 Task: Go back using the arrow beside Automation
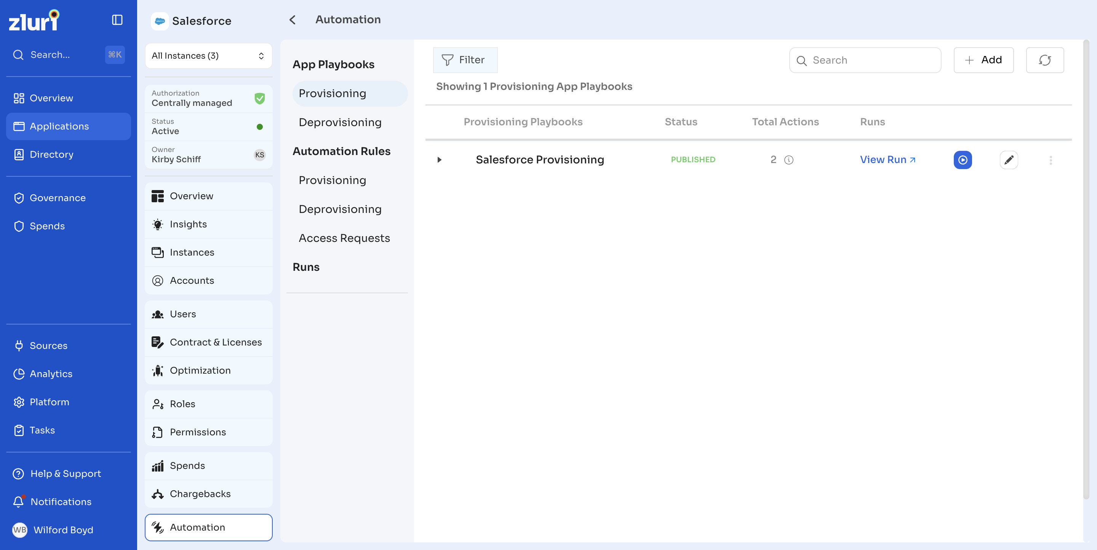(292, 20)
